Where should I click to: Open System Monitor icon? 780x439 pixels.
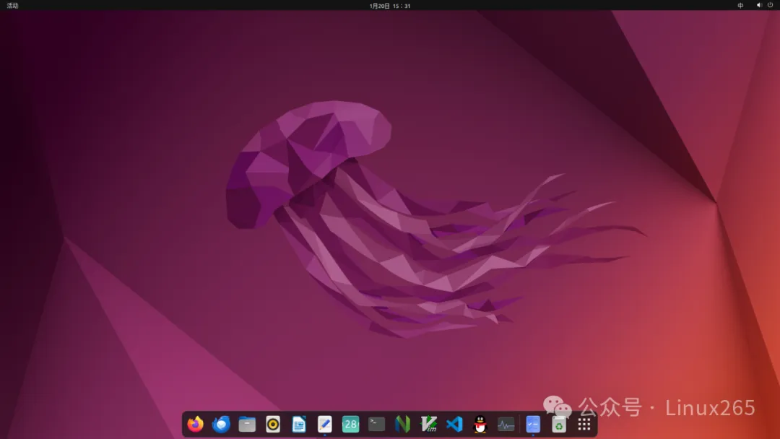click(506, 424)
